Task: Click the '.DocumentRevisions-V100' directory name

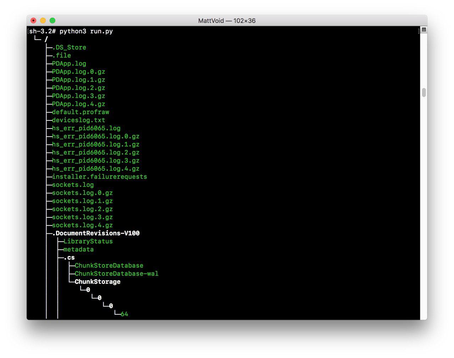Action: pos(96,233)
